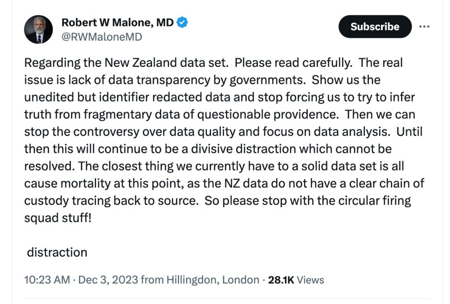Screen dimensions: 450x304
Task: Click the 'truth from fragmentary data' line
Action: pos(219,114)
